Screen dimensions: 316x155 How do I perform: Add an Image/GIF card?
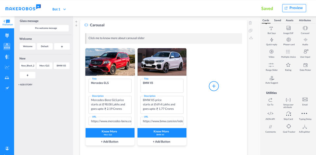coord(288,30)
